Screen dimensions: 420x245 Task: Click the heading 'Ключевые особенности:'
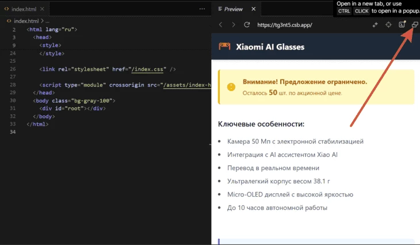pos(261,124)
